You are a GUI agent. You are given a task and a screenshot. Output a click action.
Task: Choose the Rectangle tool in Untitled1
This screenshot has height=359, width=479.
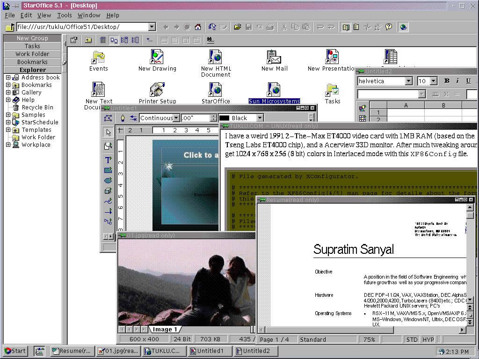click(x=108, y=170)
